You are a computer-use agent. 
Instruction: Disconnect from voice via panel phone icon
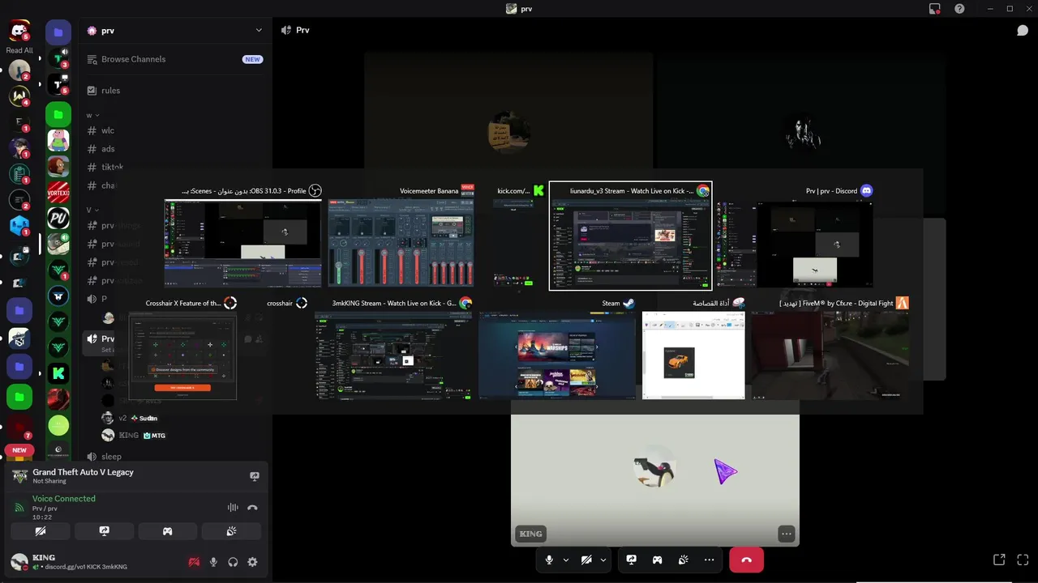tap(252, 508)
